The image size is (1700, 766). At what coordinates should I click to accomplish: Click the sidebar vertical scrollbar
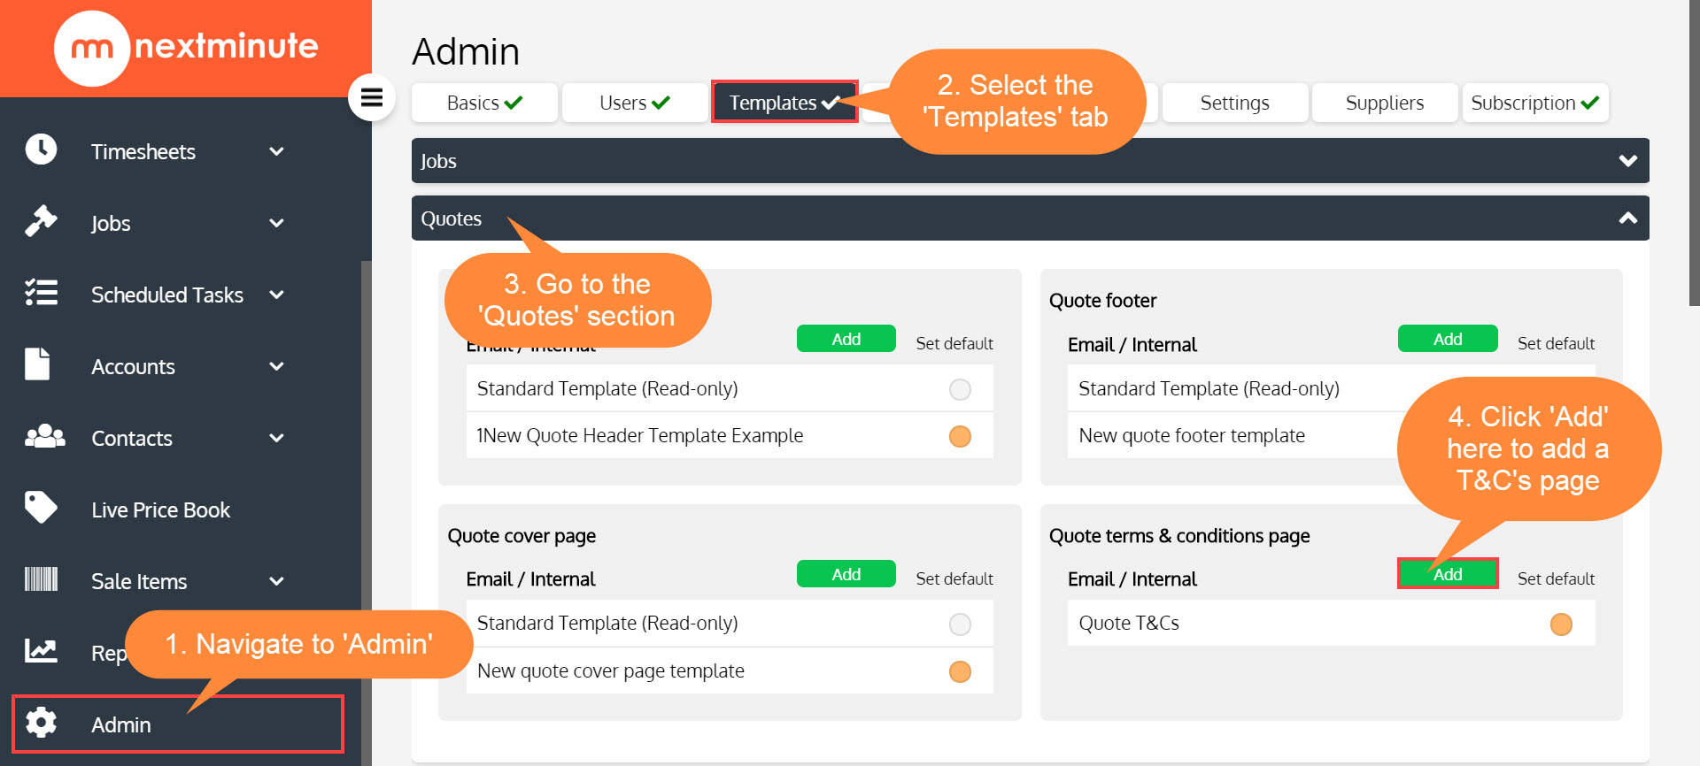366,513
